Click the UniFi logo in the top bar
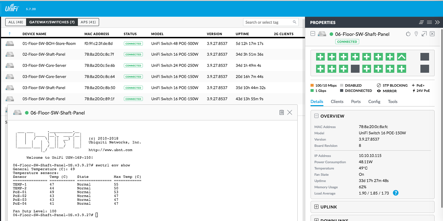 pyautogui.click(x=12, y=9)
